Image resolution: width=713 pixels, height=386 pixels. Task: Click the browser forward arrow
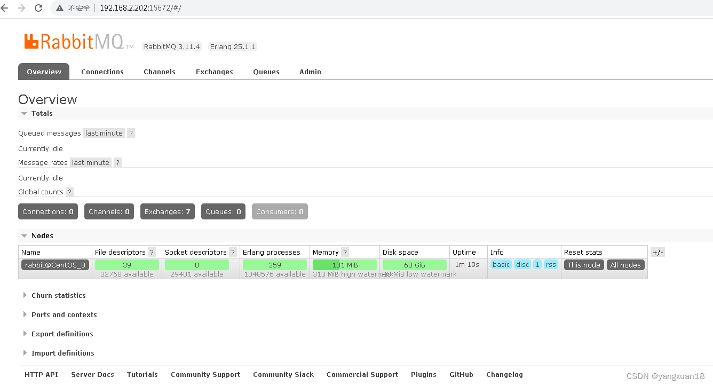click(x=21, y=8)
